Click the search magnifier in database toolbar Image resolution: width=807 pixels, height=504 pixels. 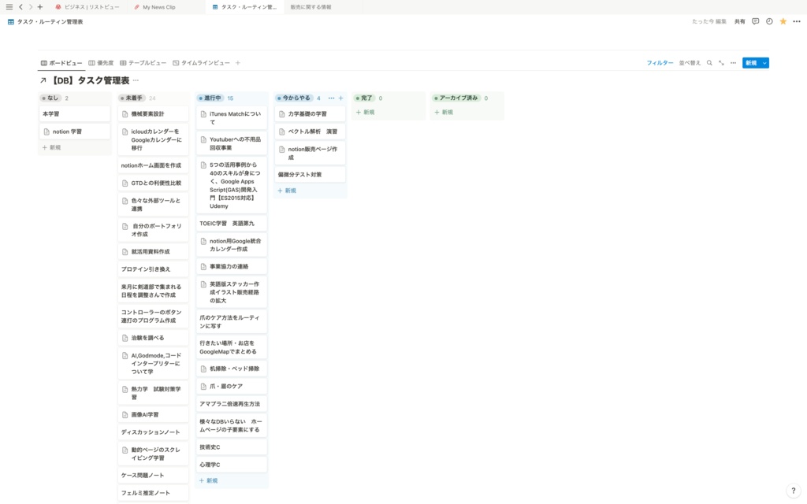pos(709,63)
